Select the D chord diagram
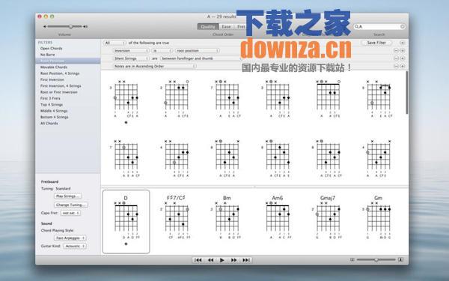 point(126,222)
